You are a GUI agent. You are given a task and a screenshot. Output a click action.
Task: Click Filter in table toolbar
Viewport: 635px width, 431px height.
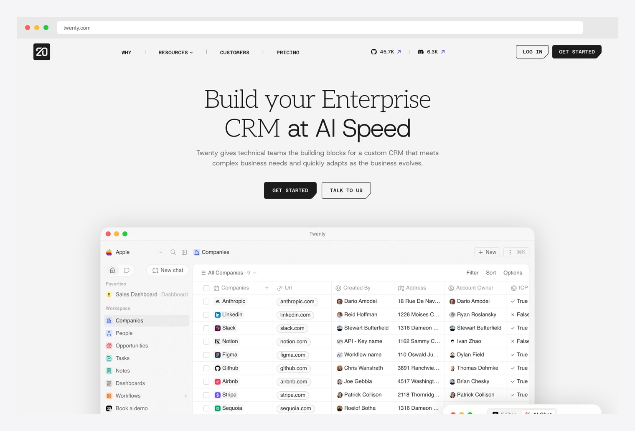(x=472, y=273)
